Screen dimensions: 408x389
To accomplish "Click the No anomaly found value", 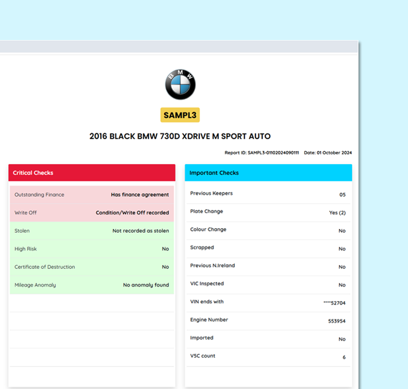I will pyautogui.click(x=146, y=285).
